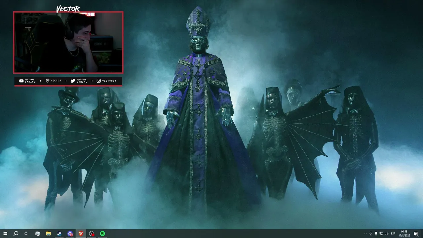Change the ESP keyboard language
The image size is (423, 238).
tap(393, 234)
